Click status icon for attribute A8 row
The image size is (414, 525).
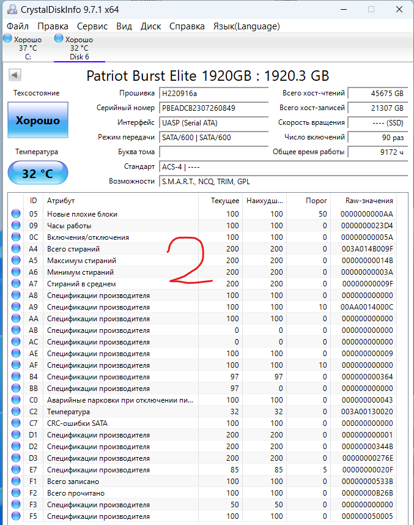[16, 295]
